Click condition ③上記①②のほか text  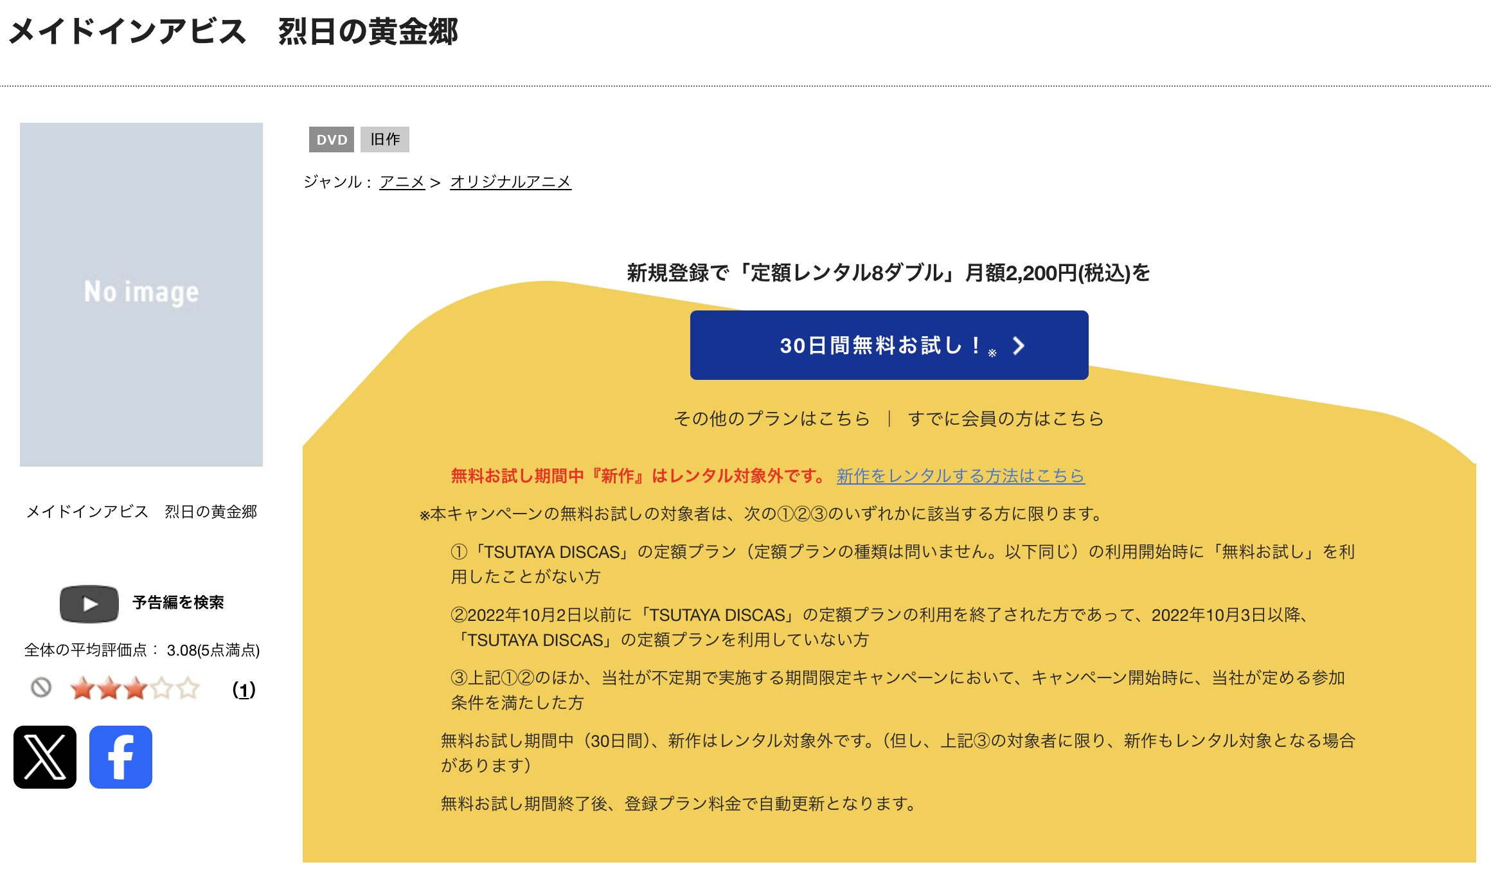898,690
